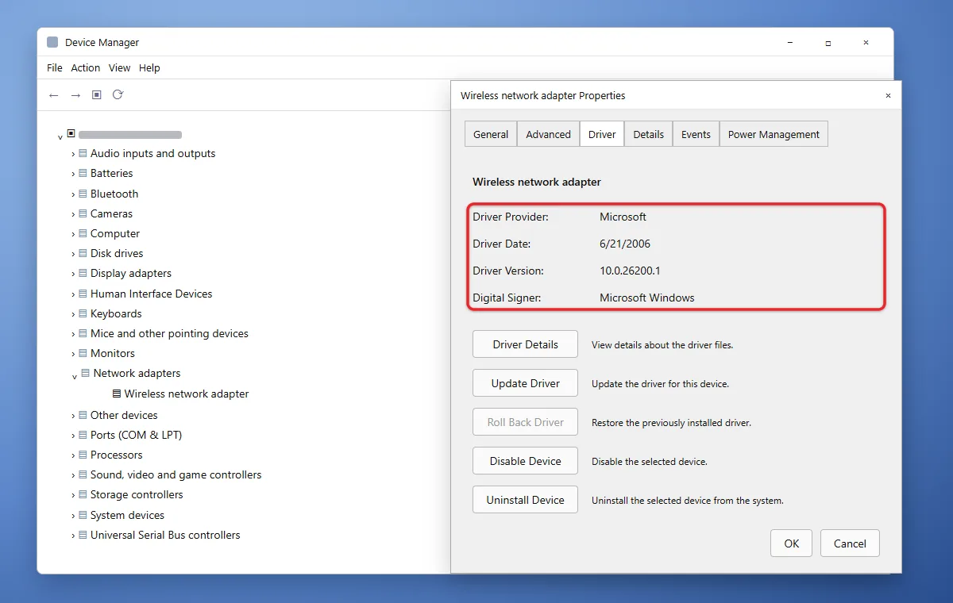Switch to the Events tab
This screenshot has height=603, width=953.
point(696,134)
